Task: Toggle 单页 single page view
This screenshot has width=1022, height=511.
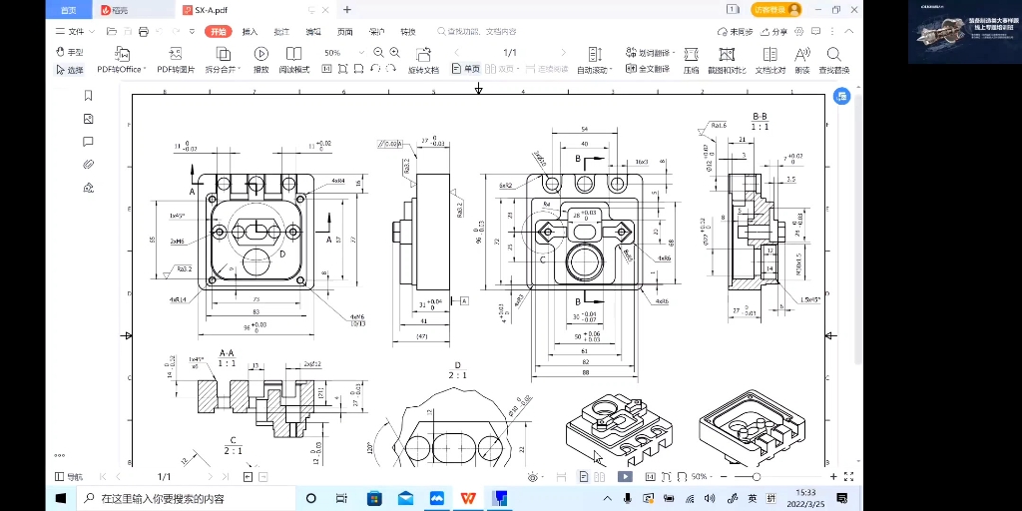Action: pyautogui.click(x=466, y=69)
